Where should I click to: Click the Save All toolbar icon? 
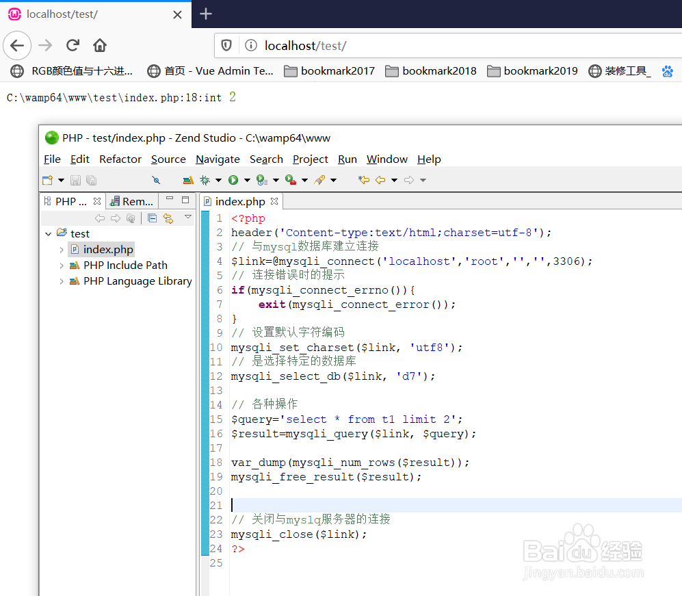coord(92,180)
